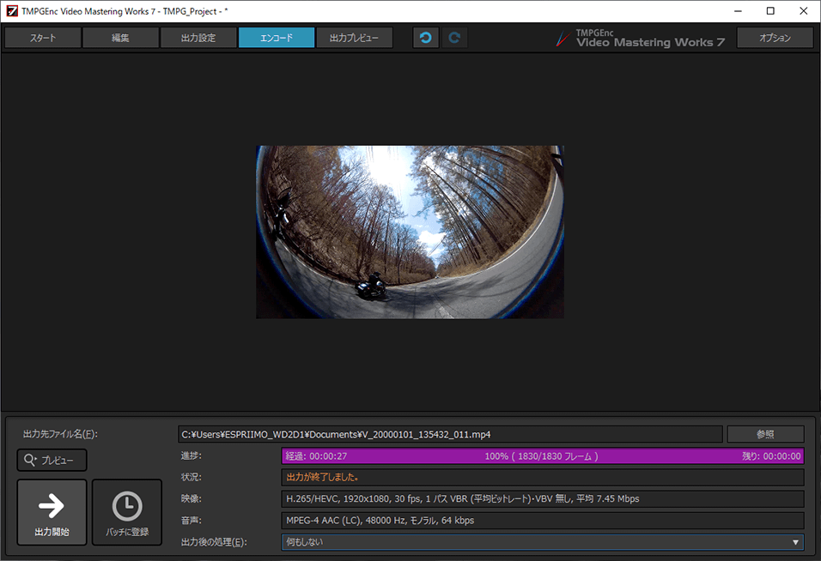Click the output file name path field
The height and width of the screenshot is (561, 821).
(x=450, y=434)
